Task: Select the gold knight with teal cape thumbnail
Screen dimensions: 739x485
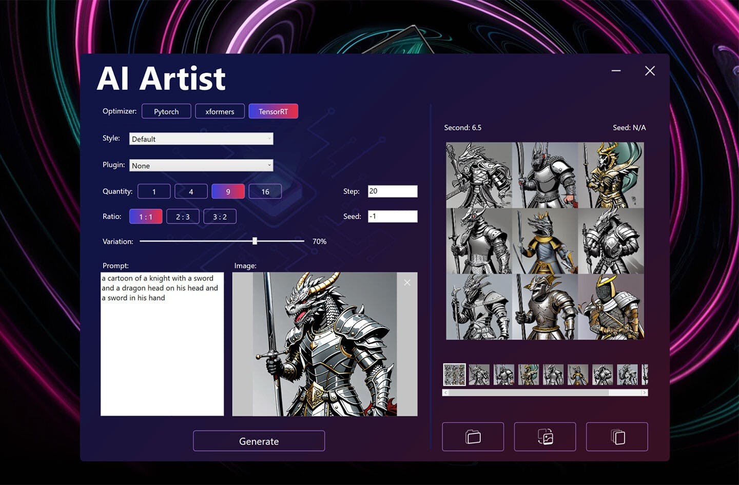Action: point(529,375)
